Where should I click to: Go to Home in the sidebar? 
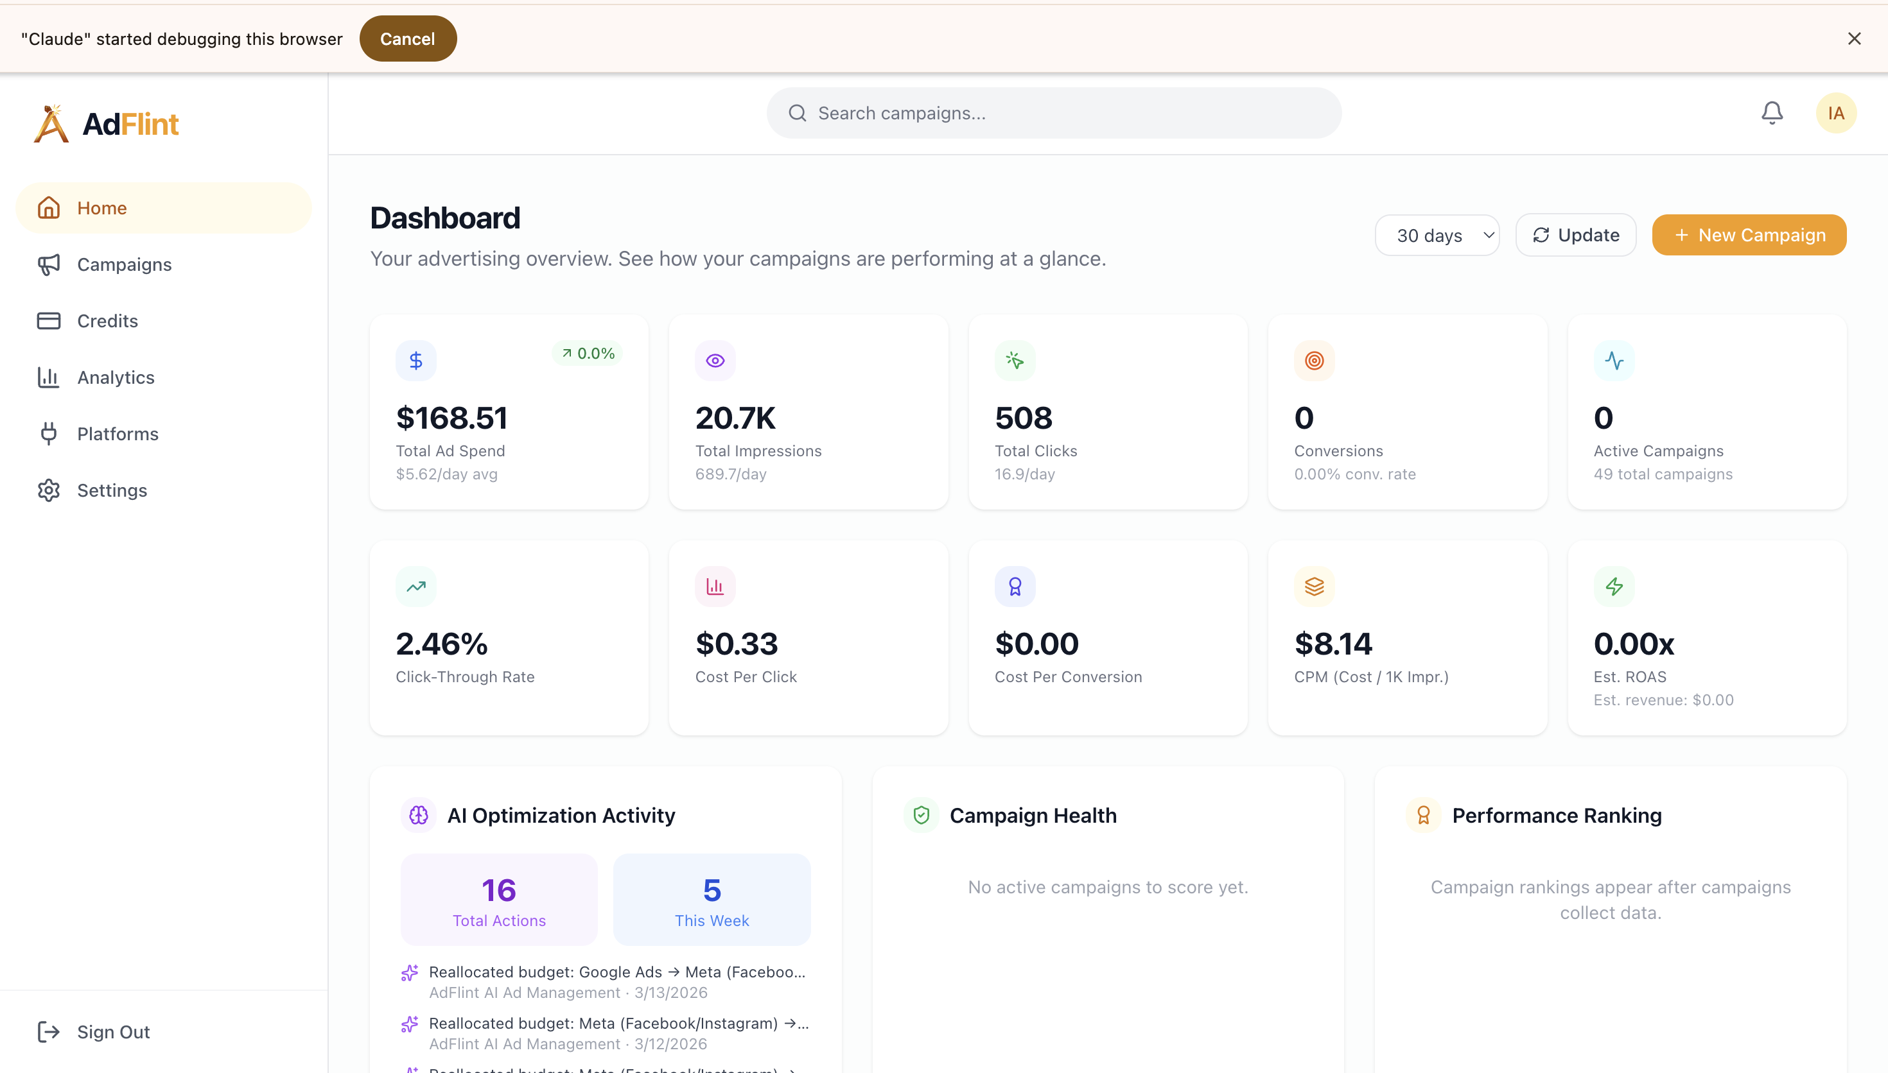164,208
